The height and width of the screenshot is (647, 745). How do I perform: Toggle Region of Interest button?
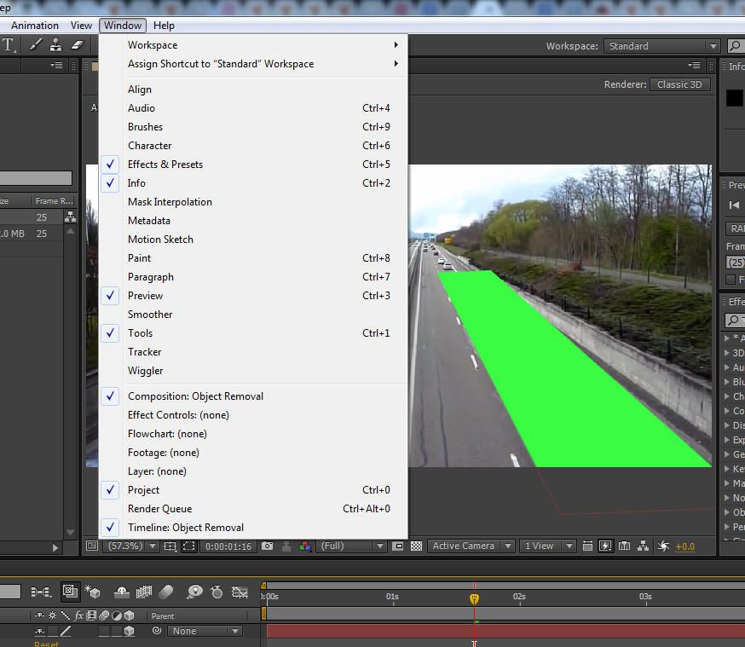coord(398,546)
